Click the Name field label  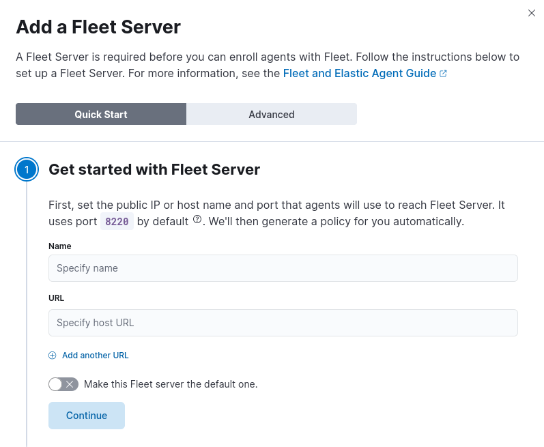[60, 246]
